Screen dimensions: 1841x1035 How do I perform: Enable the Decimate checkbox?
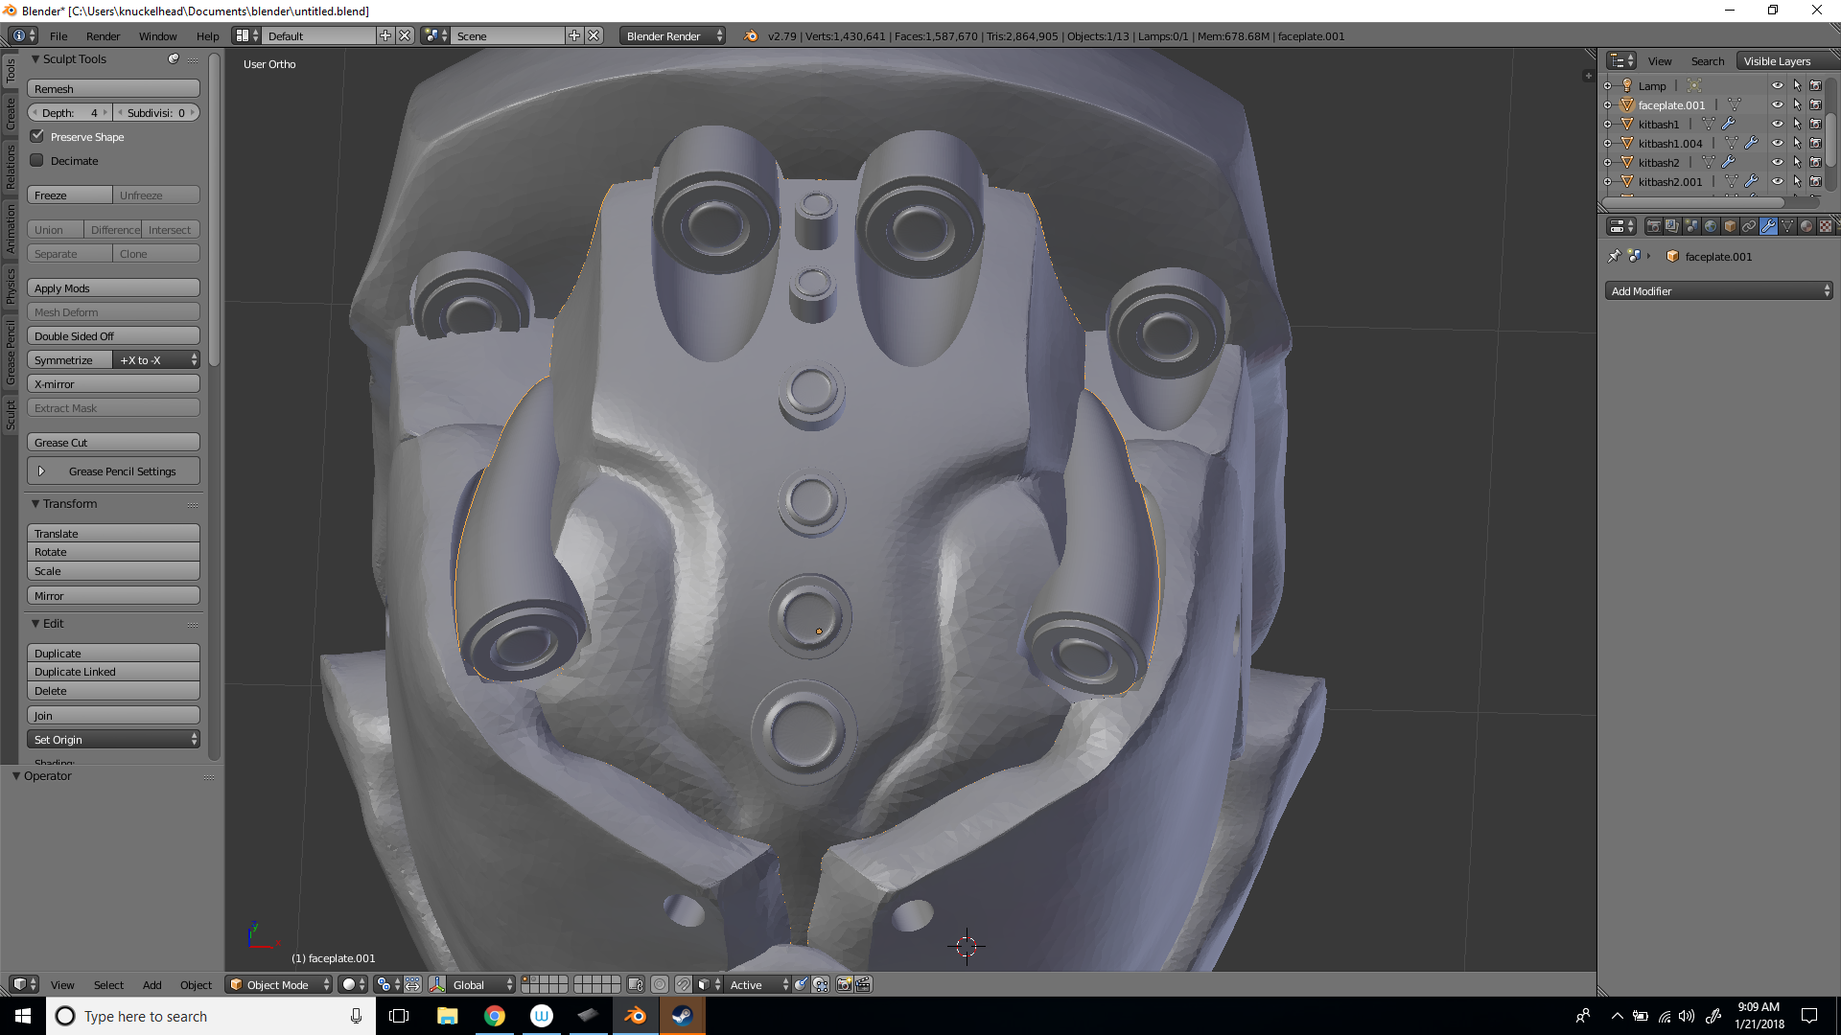37,160
